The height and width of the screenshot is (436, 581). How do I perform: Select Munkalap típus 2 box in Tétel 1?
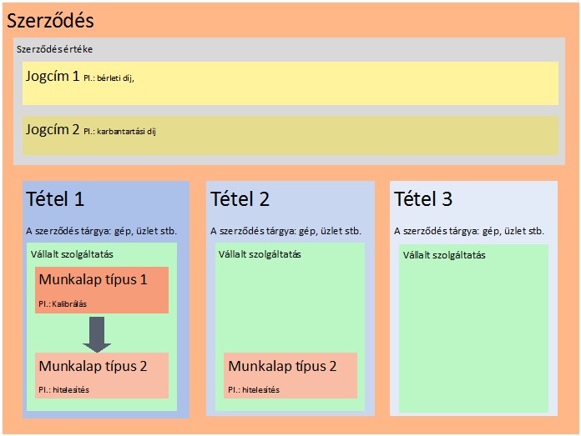point(102,375)
